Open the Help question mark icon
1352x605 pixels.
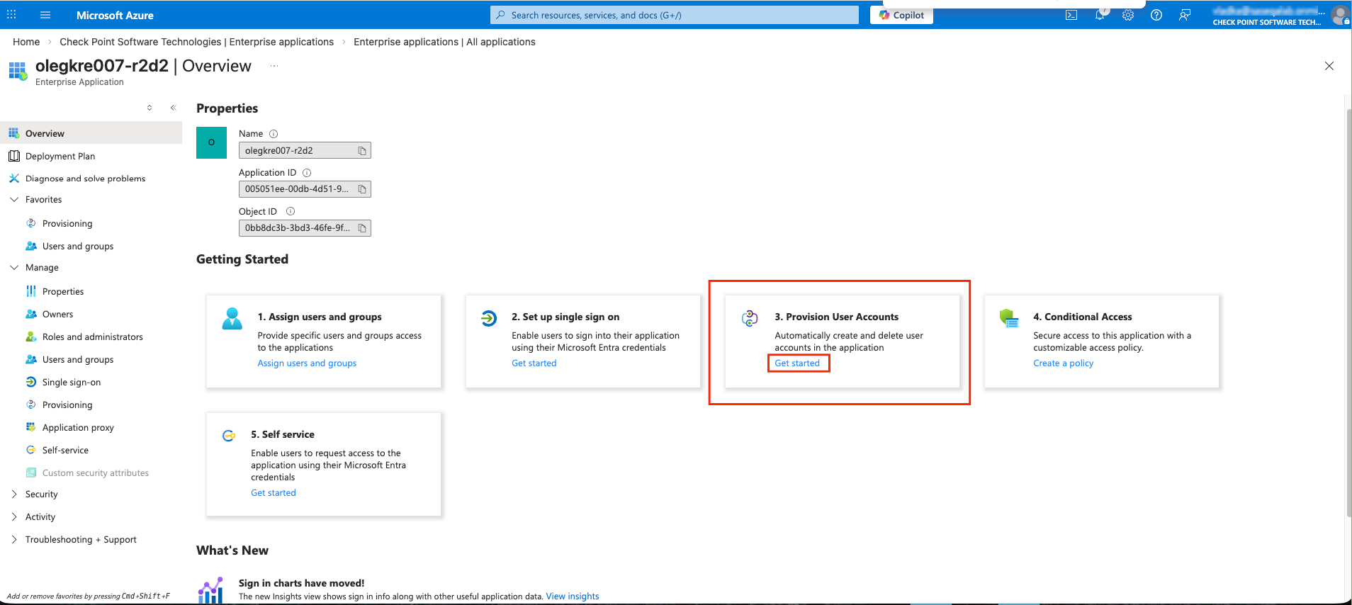[x=1156, y=15]
